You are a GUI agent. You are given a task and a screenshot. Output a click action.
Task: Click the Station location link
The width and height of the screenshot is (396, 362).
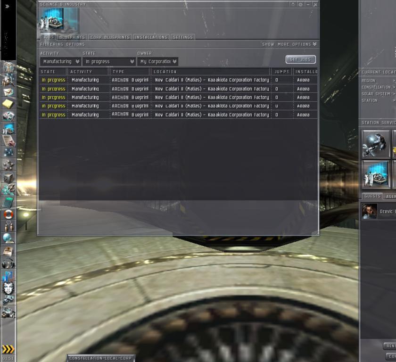(378, 100)
